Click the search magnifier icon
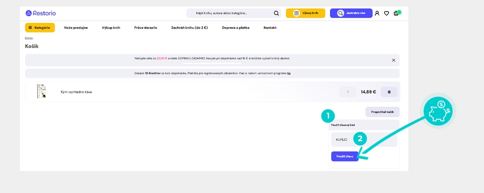Screen dimensions: 484x193 tap(276, 13)
